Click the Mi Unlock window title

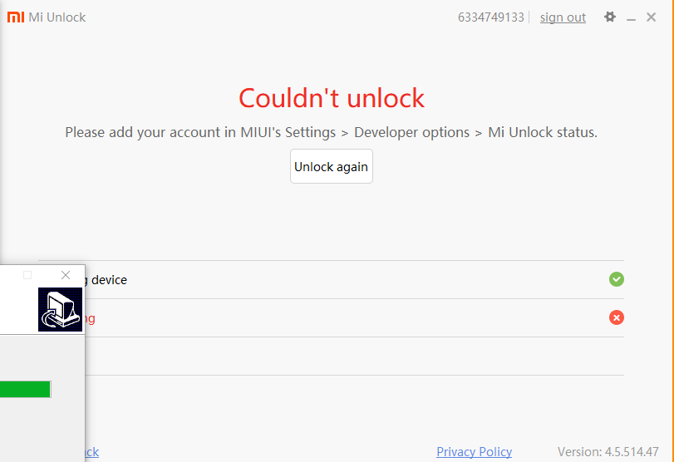tap(57, 17)
